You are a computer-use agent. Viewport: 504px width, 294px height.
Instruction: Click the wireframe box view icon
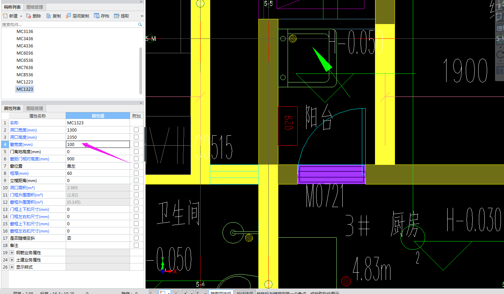pos(500,28)
